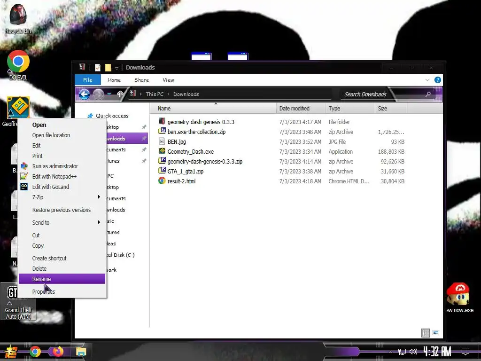Choose Delete in the context menu
Screen dimensions: 481x361
click(x=62, y=268)
